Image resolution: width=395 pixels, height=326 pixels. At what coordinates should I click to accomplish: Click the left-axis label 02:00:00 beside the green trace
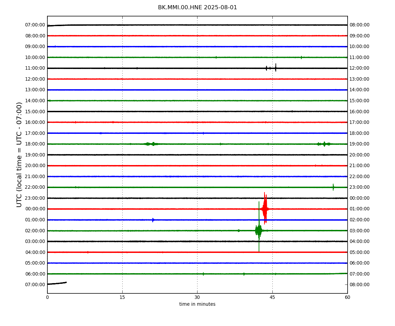pos(35,231)
